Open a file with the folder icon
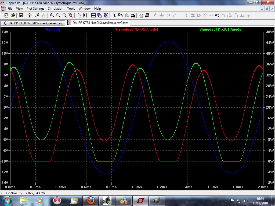 (13, 16)
